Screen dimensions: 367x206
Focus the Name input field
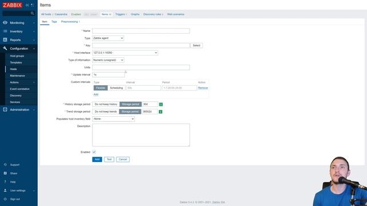(141, 31)
